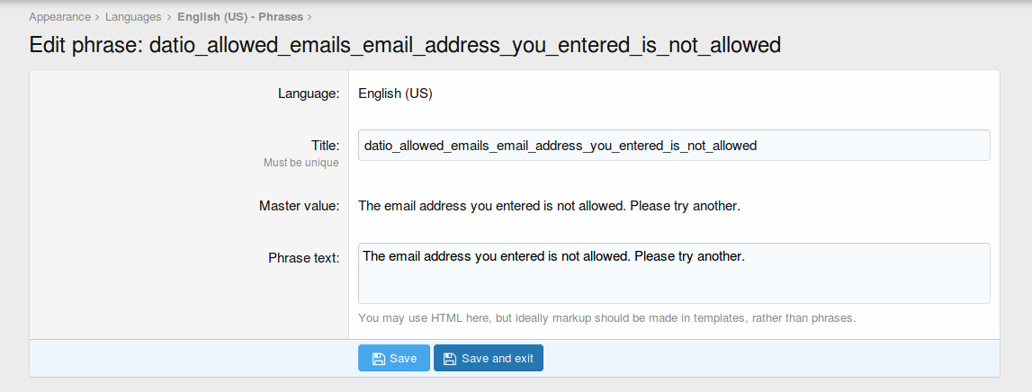Click the Phrase text label

click(303, 258)
